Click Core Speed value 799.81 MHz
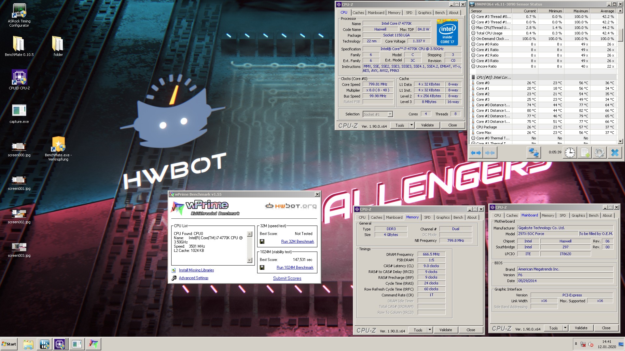The width and height of the screenshot is (625, 351). [378, 84]
